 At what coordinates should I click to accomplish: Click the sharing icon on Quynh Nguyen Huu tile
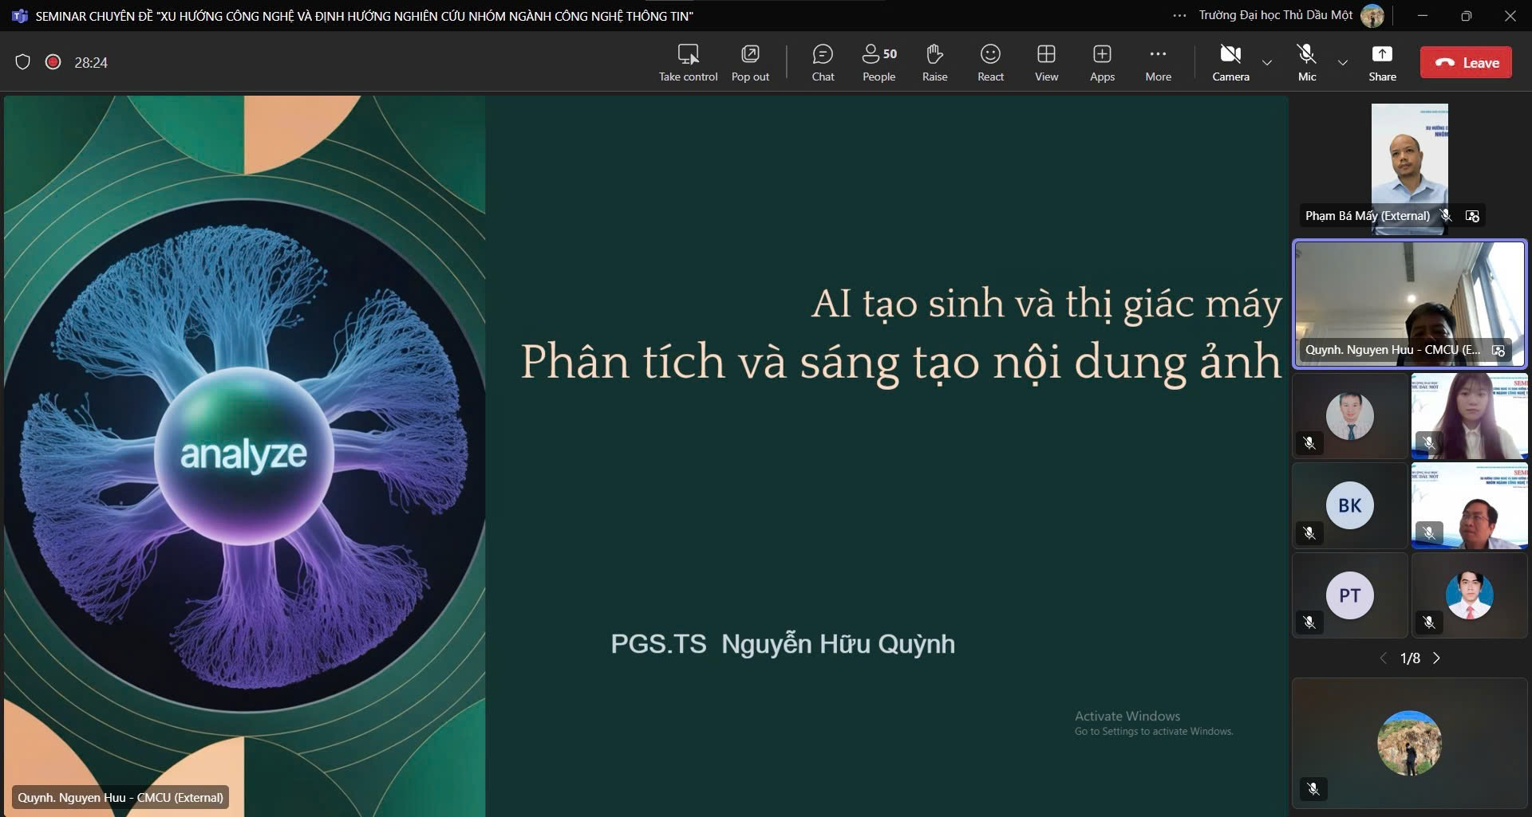click(x=1498, y=351)
